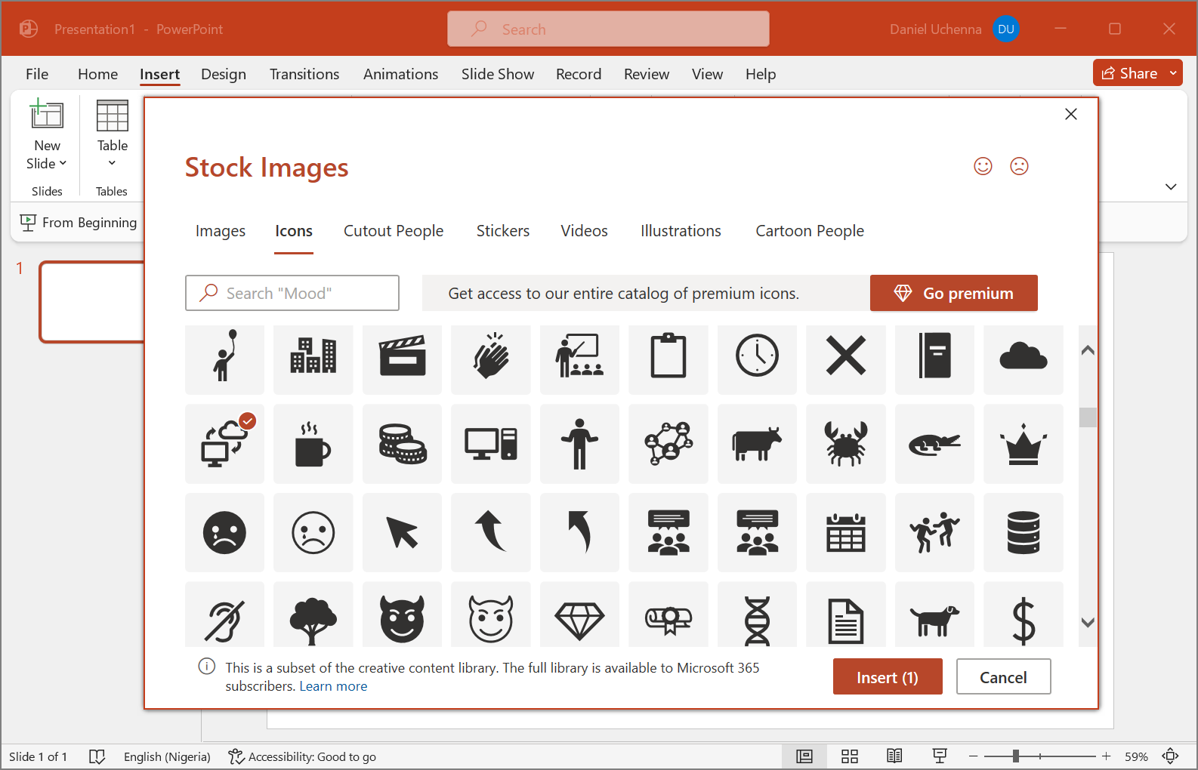Collapse the ribbon with chevron

tap(1171, 186)
